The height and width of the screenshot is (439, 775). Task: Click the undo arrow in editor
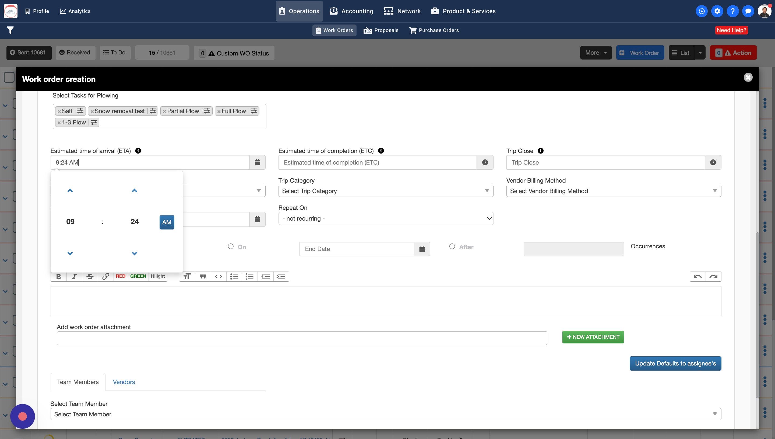click(x=697, y=277)
